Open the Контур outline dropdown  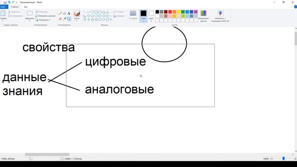click(x=119, y=12)
